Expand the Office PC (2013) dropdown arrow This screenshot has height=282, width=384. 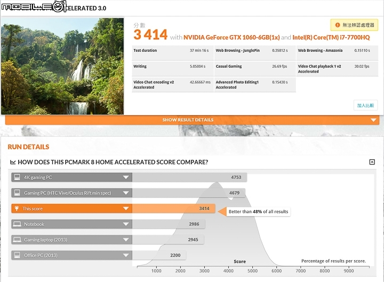126,255
